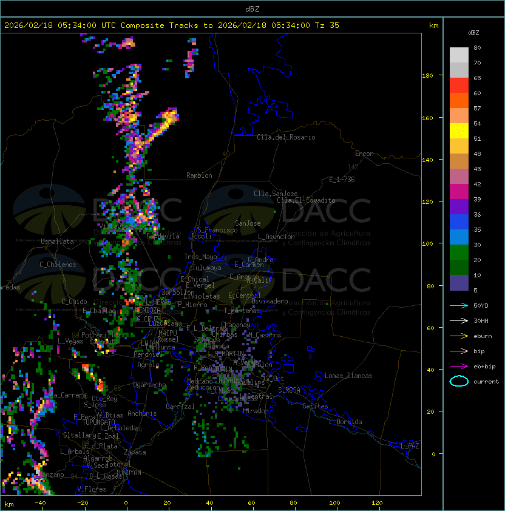Pick the orange swatch between 60 and 57 dBZ
This screenshot has height=511, width=505.
(x=459, y=101)
